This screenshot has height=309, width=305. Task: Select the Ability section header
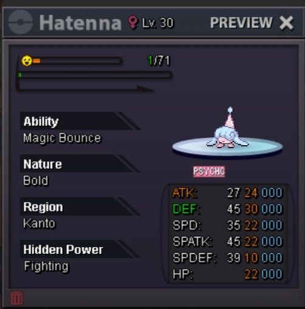click(80, 121)
